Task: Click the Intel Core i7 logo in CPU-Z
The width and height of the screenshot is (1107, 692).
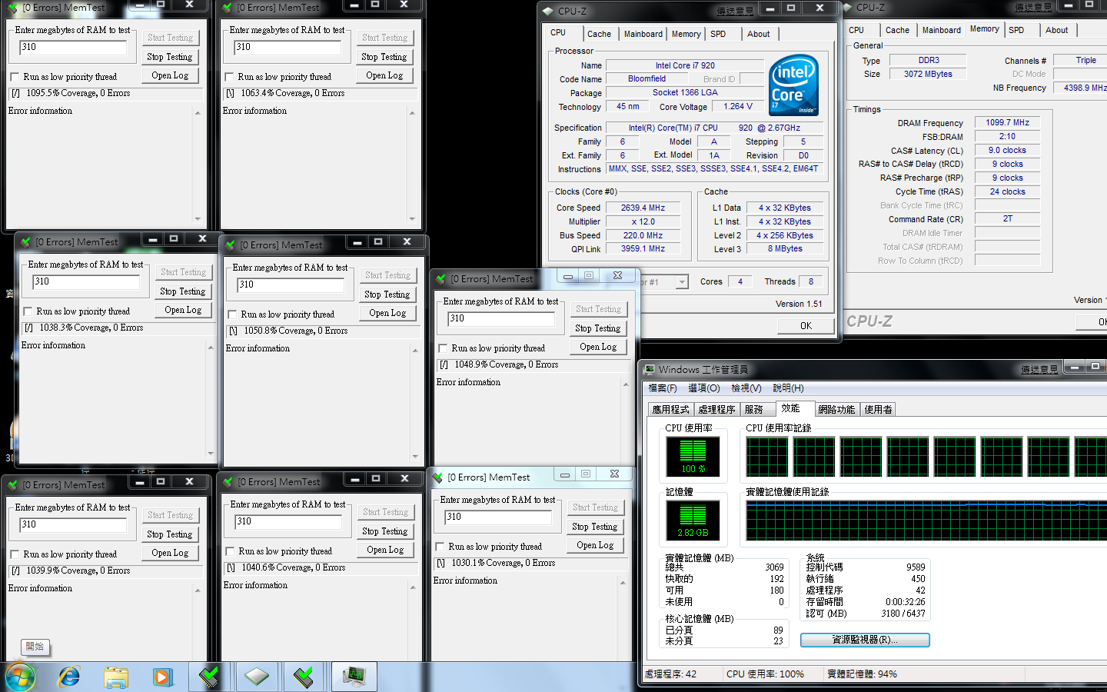Action: pyautogui.click(x=794, y=85)
